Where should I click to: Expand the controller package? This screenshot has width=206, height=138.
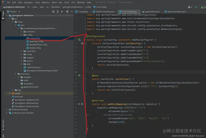click(x=21, y=51)
